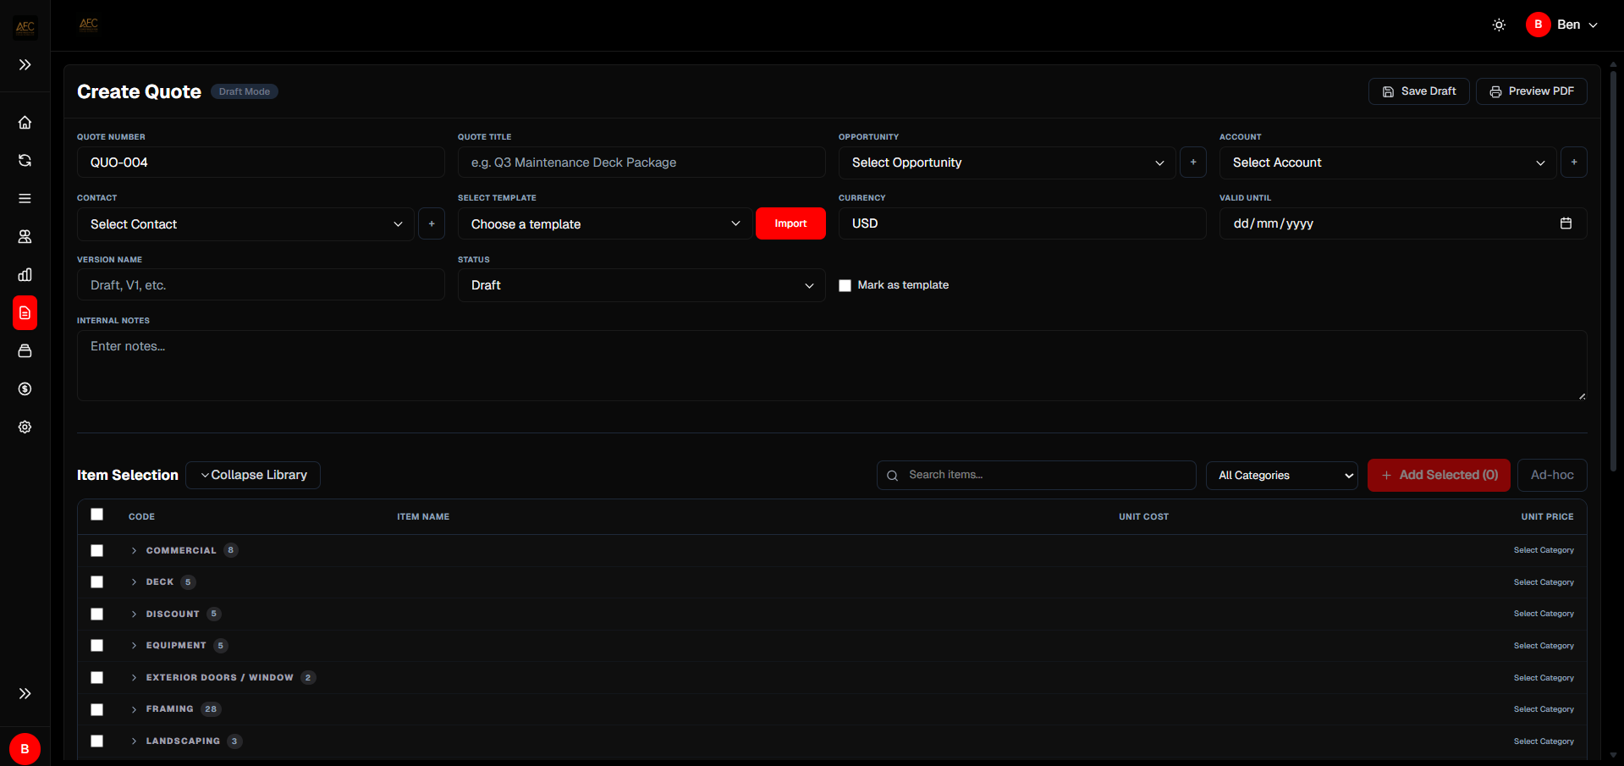Click the AEC logo in sidebar
The height and width of the screenshot is (766, 1624).
(x=25, y=27)
